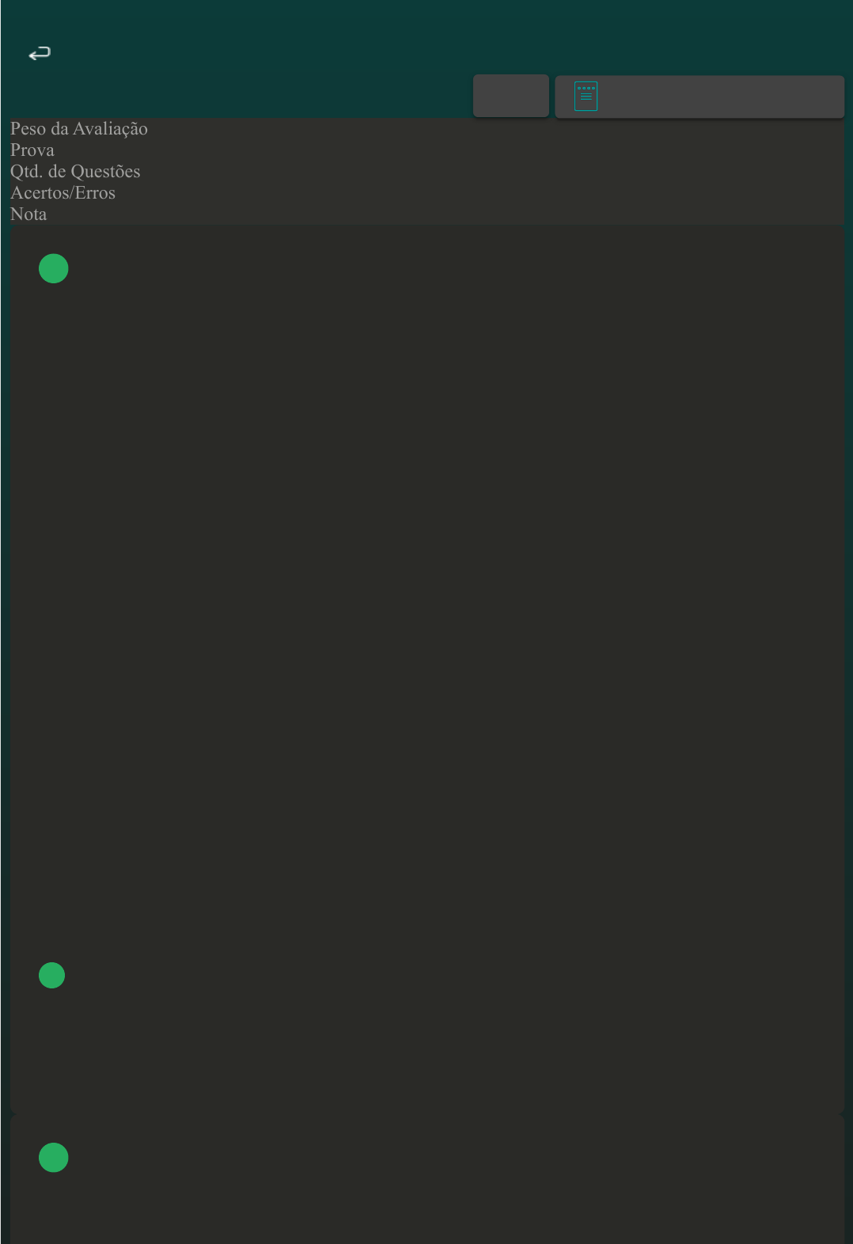Click the return arrow icon

point(40,53)
